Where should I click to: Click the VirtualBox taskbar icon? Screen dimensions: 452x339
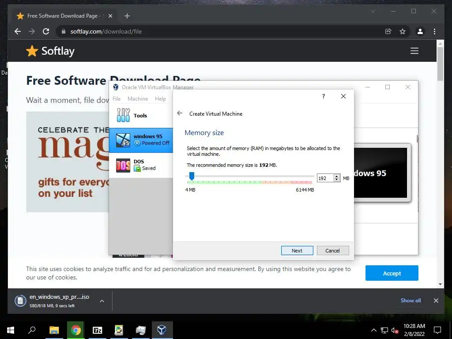(x=162, y=330)
